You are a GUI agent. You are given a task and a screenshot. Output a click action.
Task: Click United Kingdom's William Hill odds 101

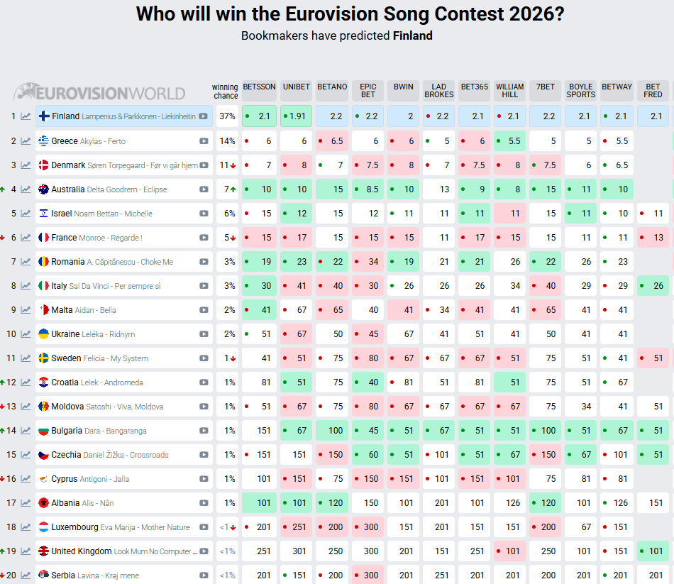tap(510, 551)
